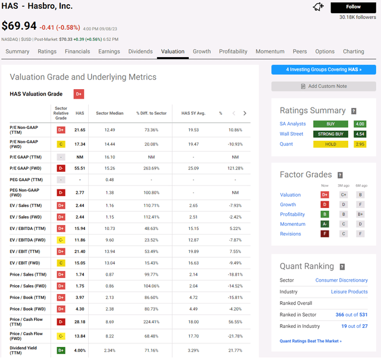Click the Follow button
This screenshot has width=381, height=363.
coord(353,8)
